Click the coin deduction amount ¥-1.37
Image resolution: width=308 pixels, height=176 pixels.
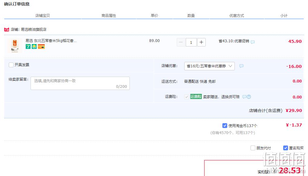[294, 125]
